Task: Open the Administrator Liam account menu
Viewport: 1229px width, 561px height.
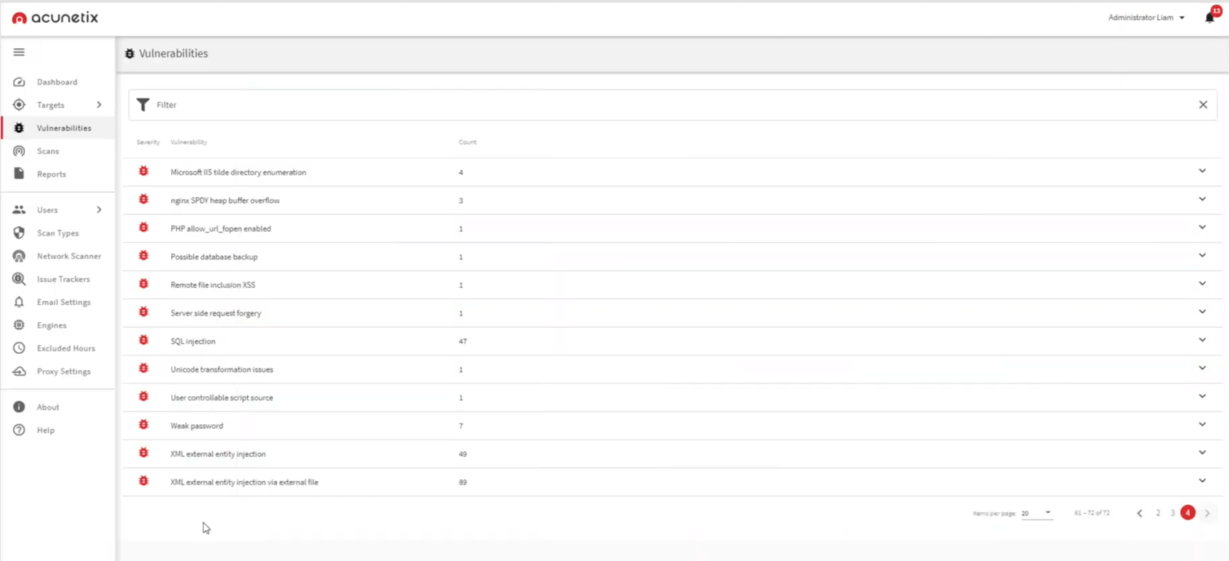Action: [1145, 17]
